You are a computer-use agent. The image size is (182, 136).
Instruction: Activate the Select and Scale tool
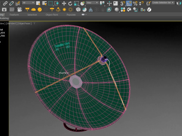coord(76,3)
